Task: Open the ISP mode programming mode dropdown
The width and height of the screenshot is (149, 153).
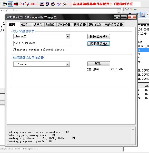Action: coord(68,64)
